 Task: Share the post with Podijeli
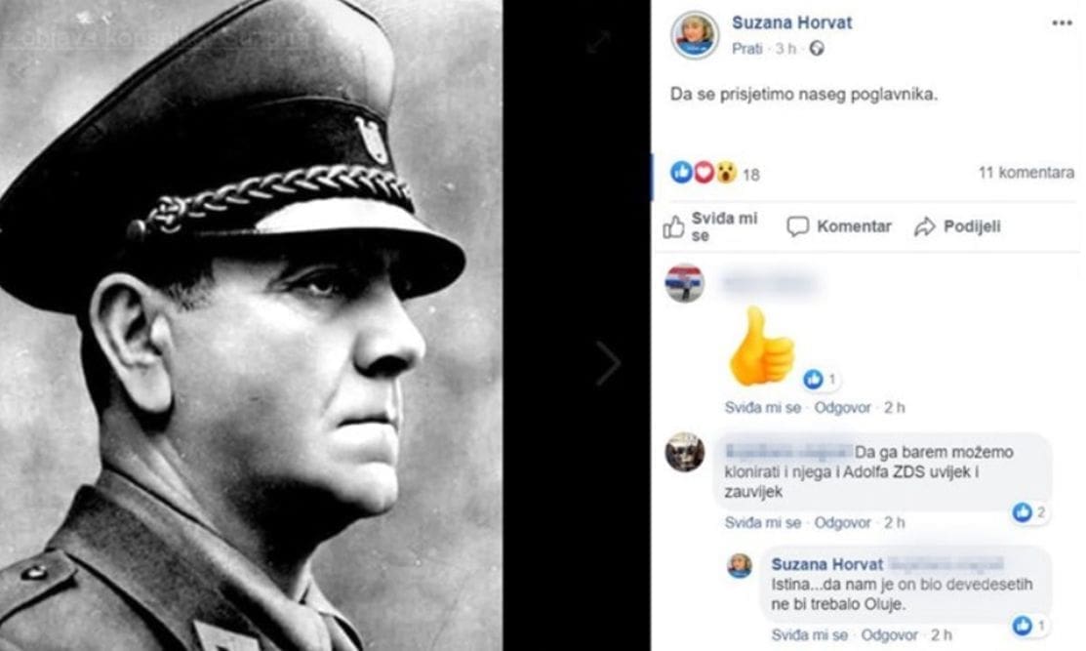click(x=957, y=226)
